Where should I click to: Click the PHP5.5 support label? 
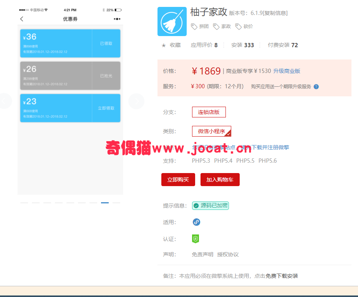click(245, 161)
